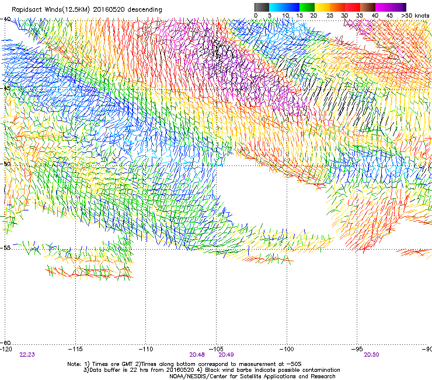Click the orange 25-30 knots legend swatch
Screen dimensions: 432x380
(337, 7)
